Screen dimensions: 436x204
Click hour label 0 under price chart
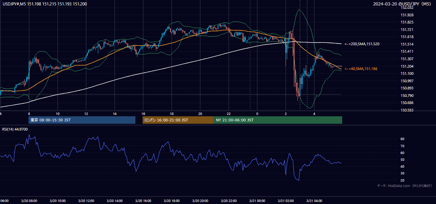coord(257,114)
